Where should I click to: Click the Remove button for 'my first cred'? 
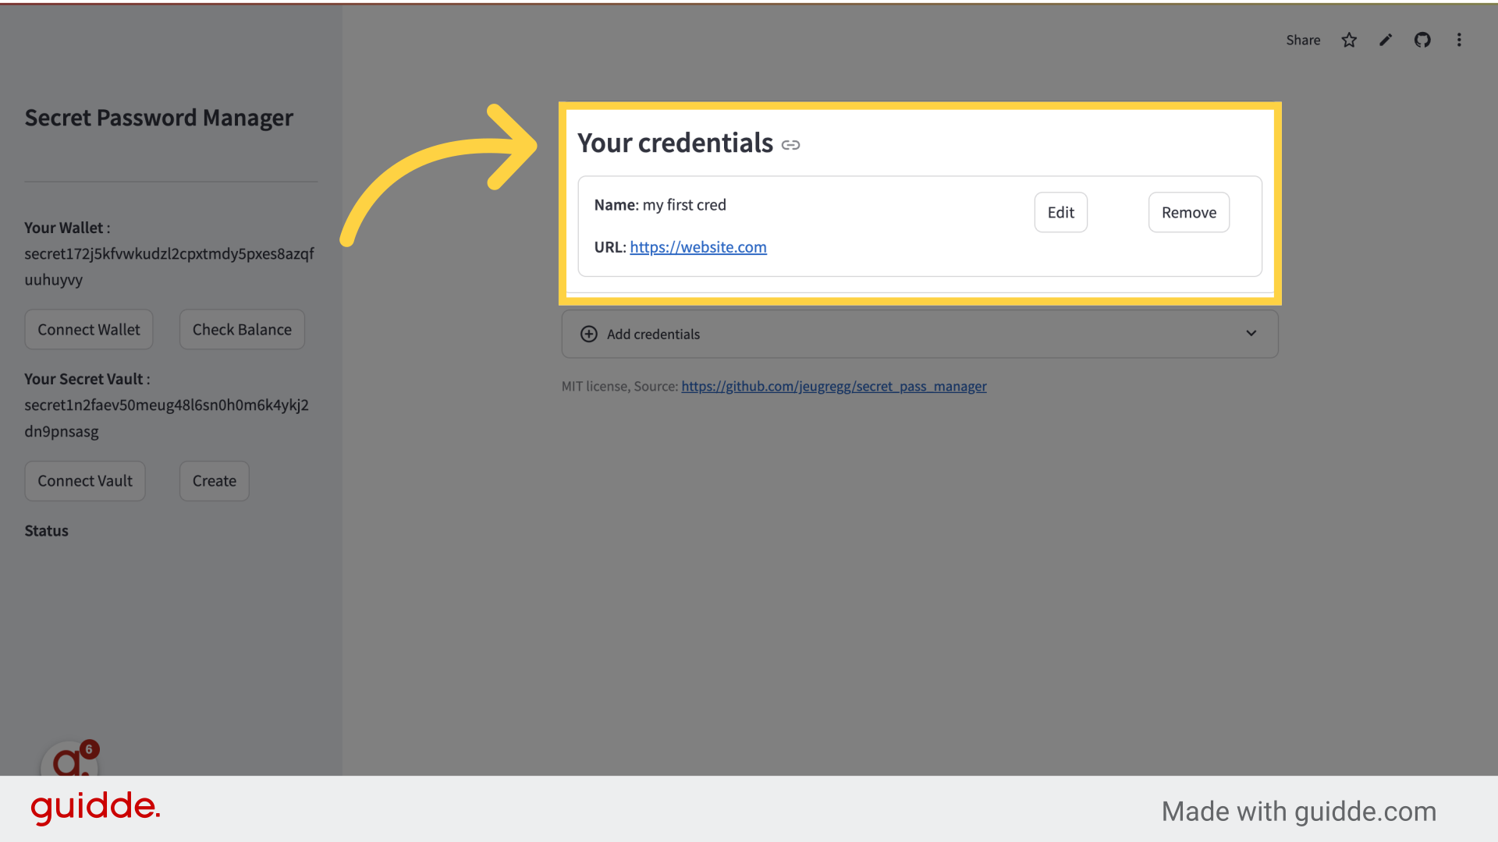(x=1188, y=212)
